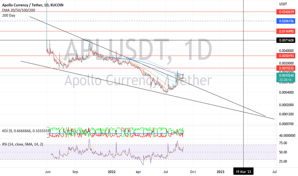
Task: Select the 0.0342619 red price label
Action: pyautogui.click(x=286, y=12)
